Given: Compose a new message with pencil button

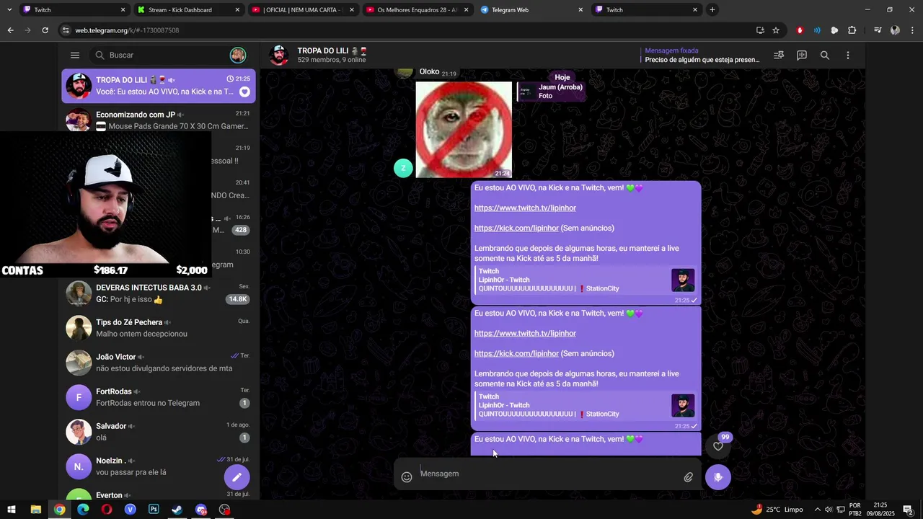Looking at the screenshot, I should coord(237,477).
